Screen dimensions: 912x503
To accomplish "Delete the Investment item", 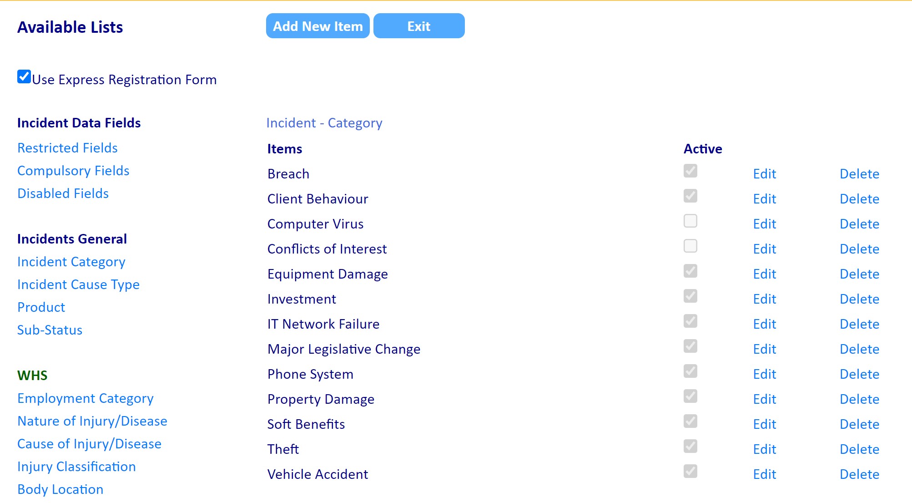I will click(x=859, y=299).
